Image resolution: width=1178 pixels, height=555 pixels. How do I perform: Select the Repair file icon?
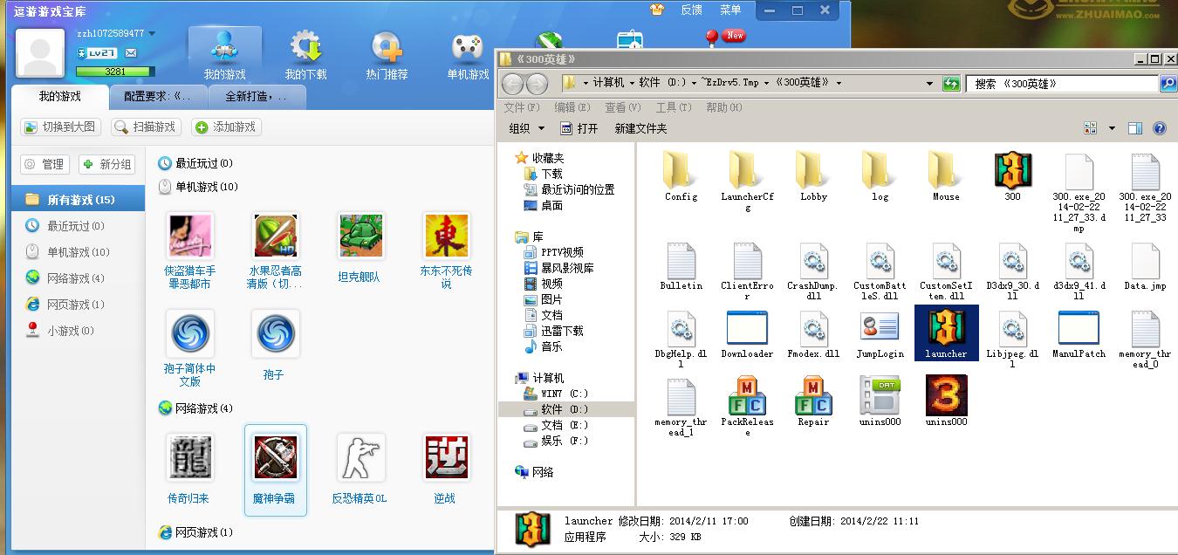[x=813, y=395]
